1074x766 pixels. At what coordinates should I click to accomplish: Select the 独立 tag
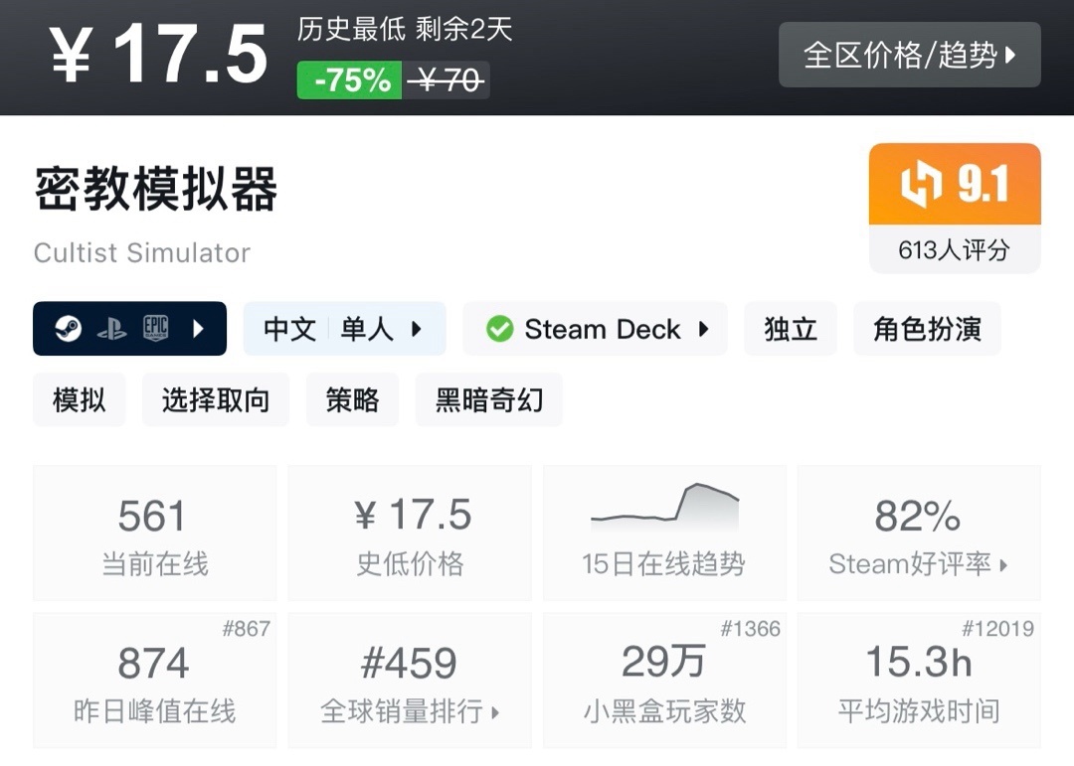[791, 329]
